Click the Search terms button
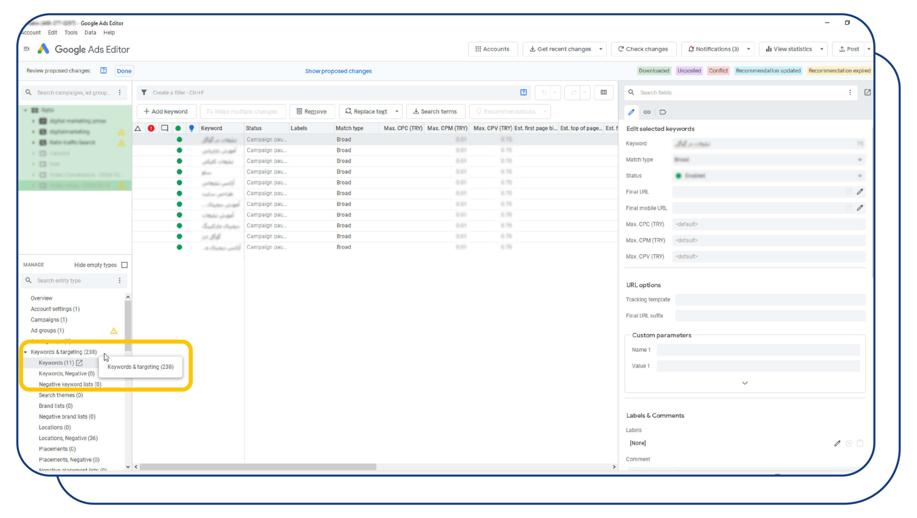 435,111
